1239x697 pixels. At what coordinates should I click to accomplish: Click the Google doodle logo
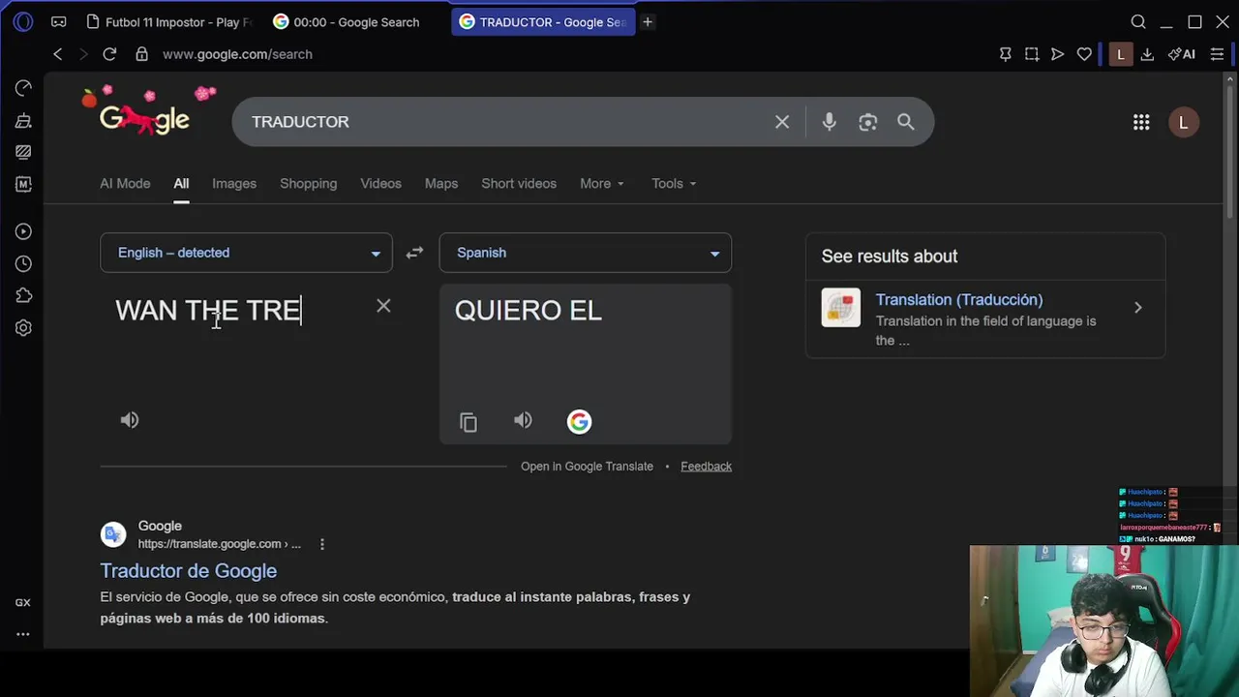145,111
